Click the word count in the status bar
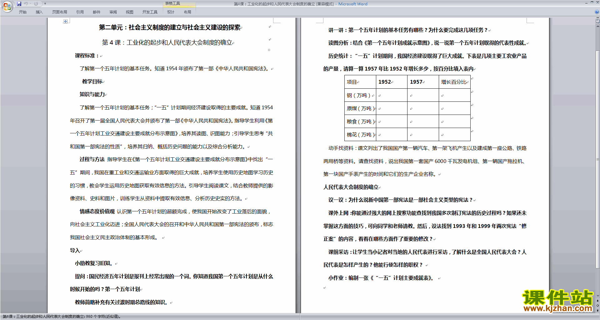 [x=62, y=317]
